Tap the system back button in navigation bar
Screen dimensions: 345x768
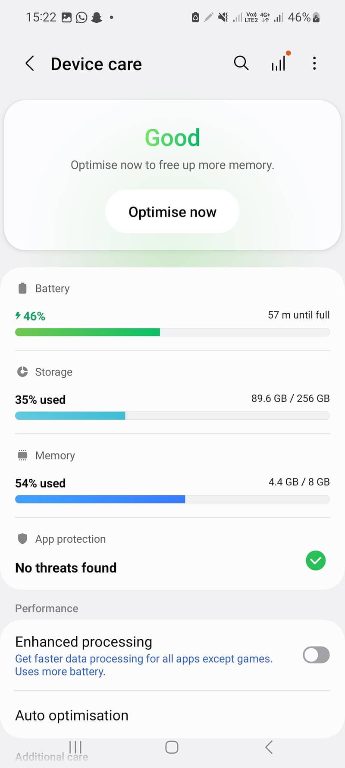pos(269,747)
